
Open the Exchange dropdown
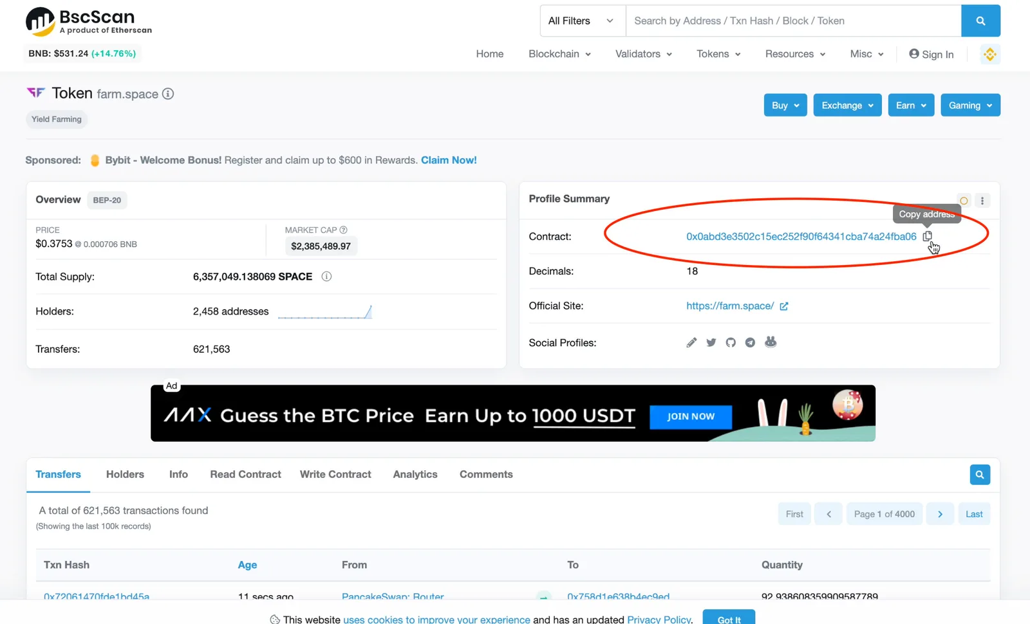[848, 106]
